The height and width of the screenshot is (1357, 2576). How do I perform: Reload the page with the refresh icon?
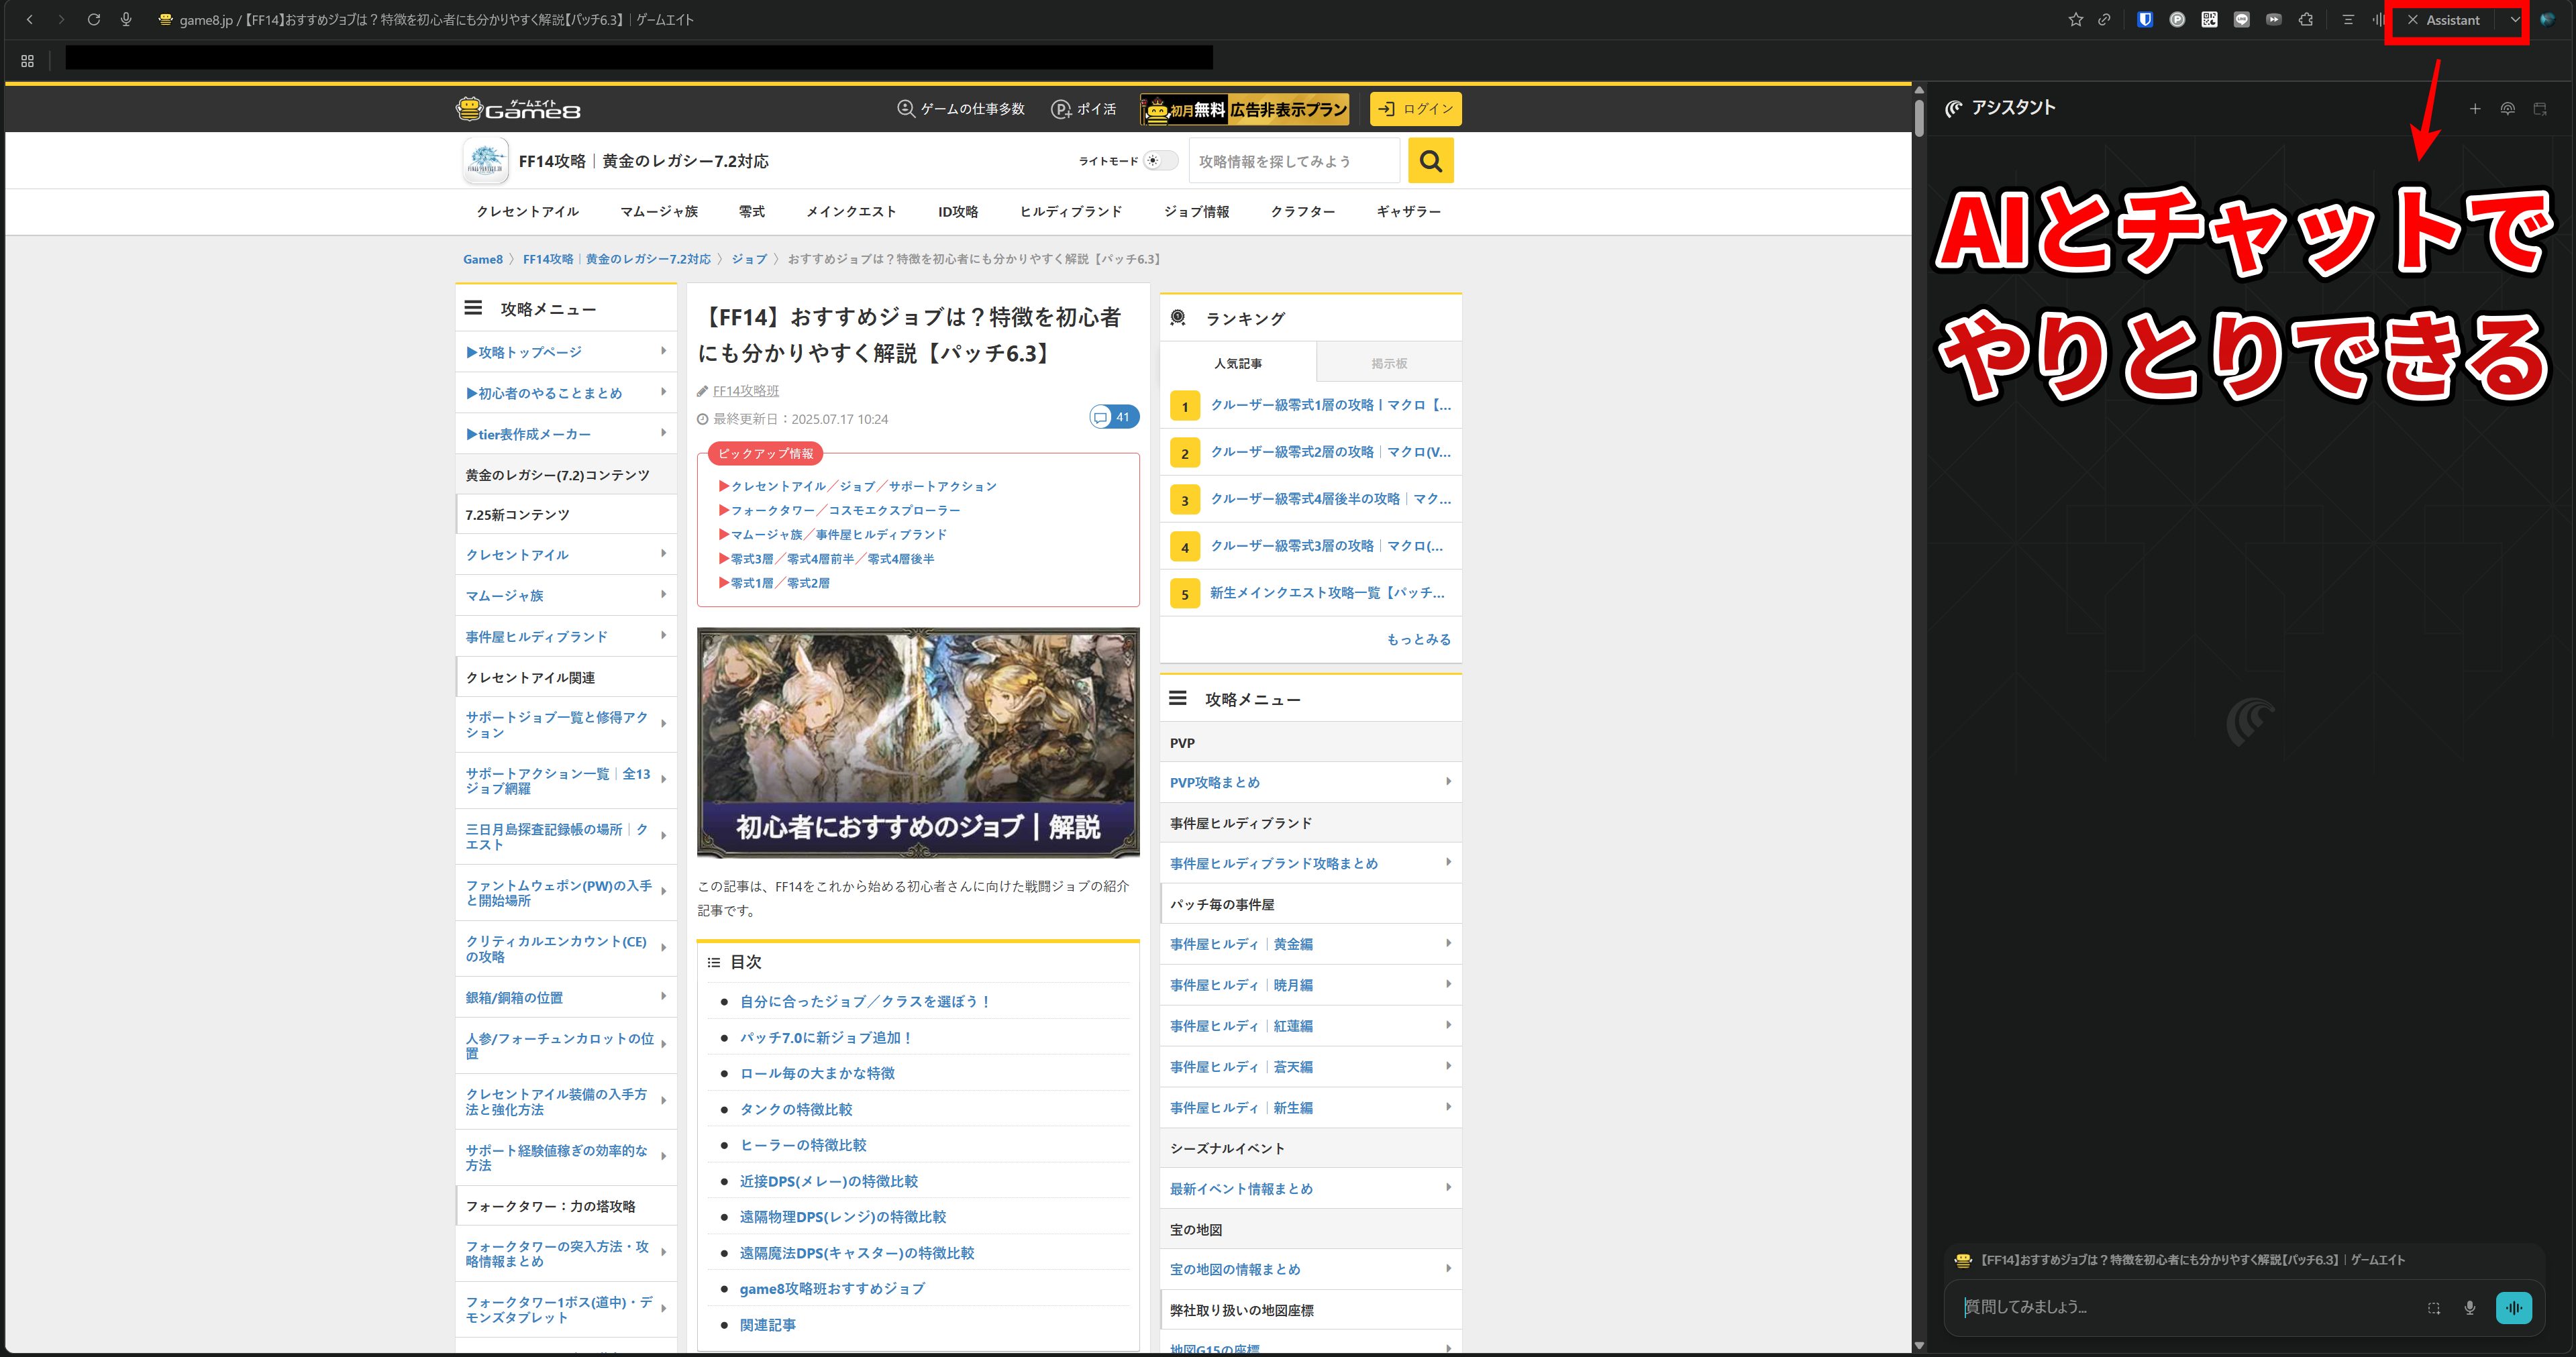click(x=93, y=19)
